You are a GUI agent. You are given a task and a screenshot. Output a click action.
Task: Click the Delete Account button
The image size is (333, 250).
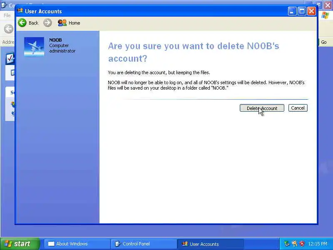pos(262,108)
